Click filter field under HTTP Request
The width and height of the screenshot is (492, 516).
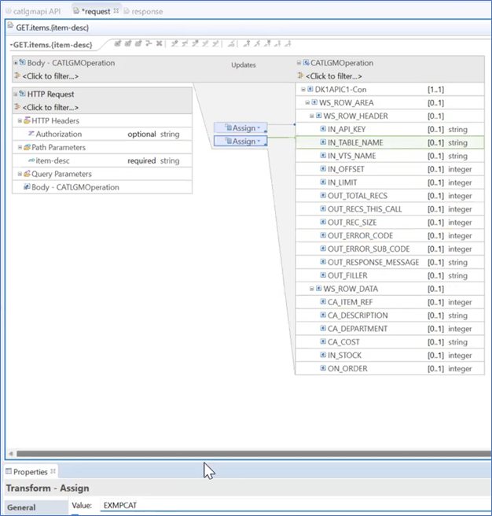[50, 107]
